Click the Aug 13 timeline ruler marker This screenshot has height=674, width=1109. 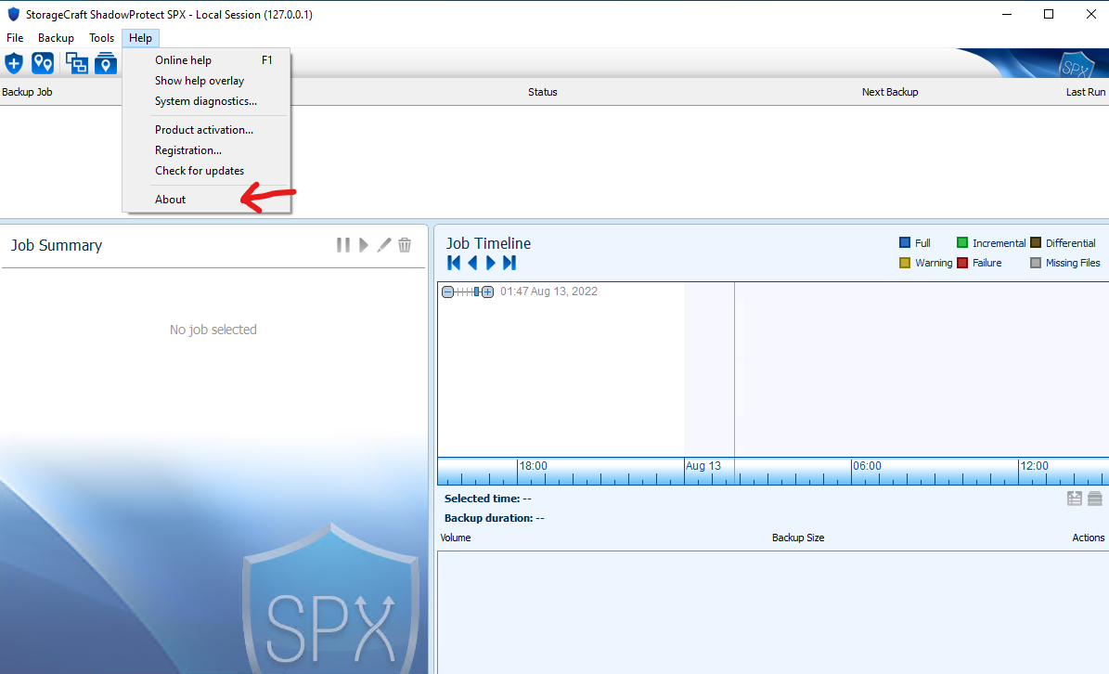coord(703,465)
